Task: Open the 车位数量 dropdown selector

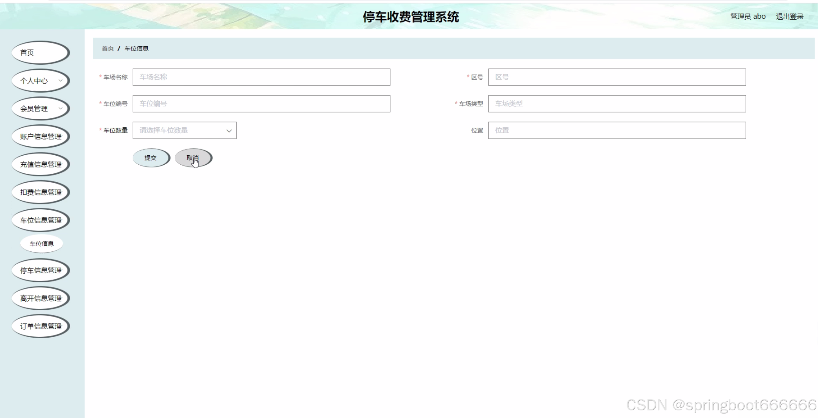Action: click(x=184, y=130)
